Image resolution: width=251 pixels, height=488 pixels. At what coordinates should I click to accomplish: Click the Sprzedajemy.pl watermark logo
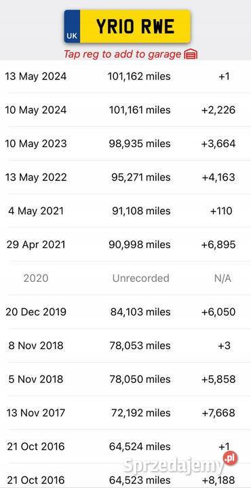tap(180, 464)
